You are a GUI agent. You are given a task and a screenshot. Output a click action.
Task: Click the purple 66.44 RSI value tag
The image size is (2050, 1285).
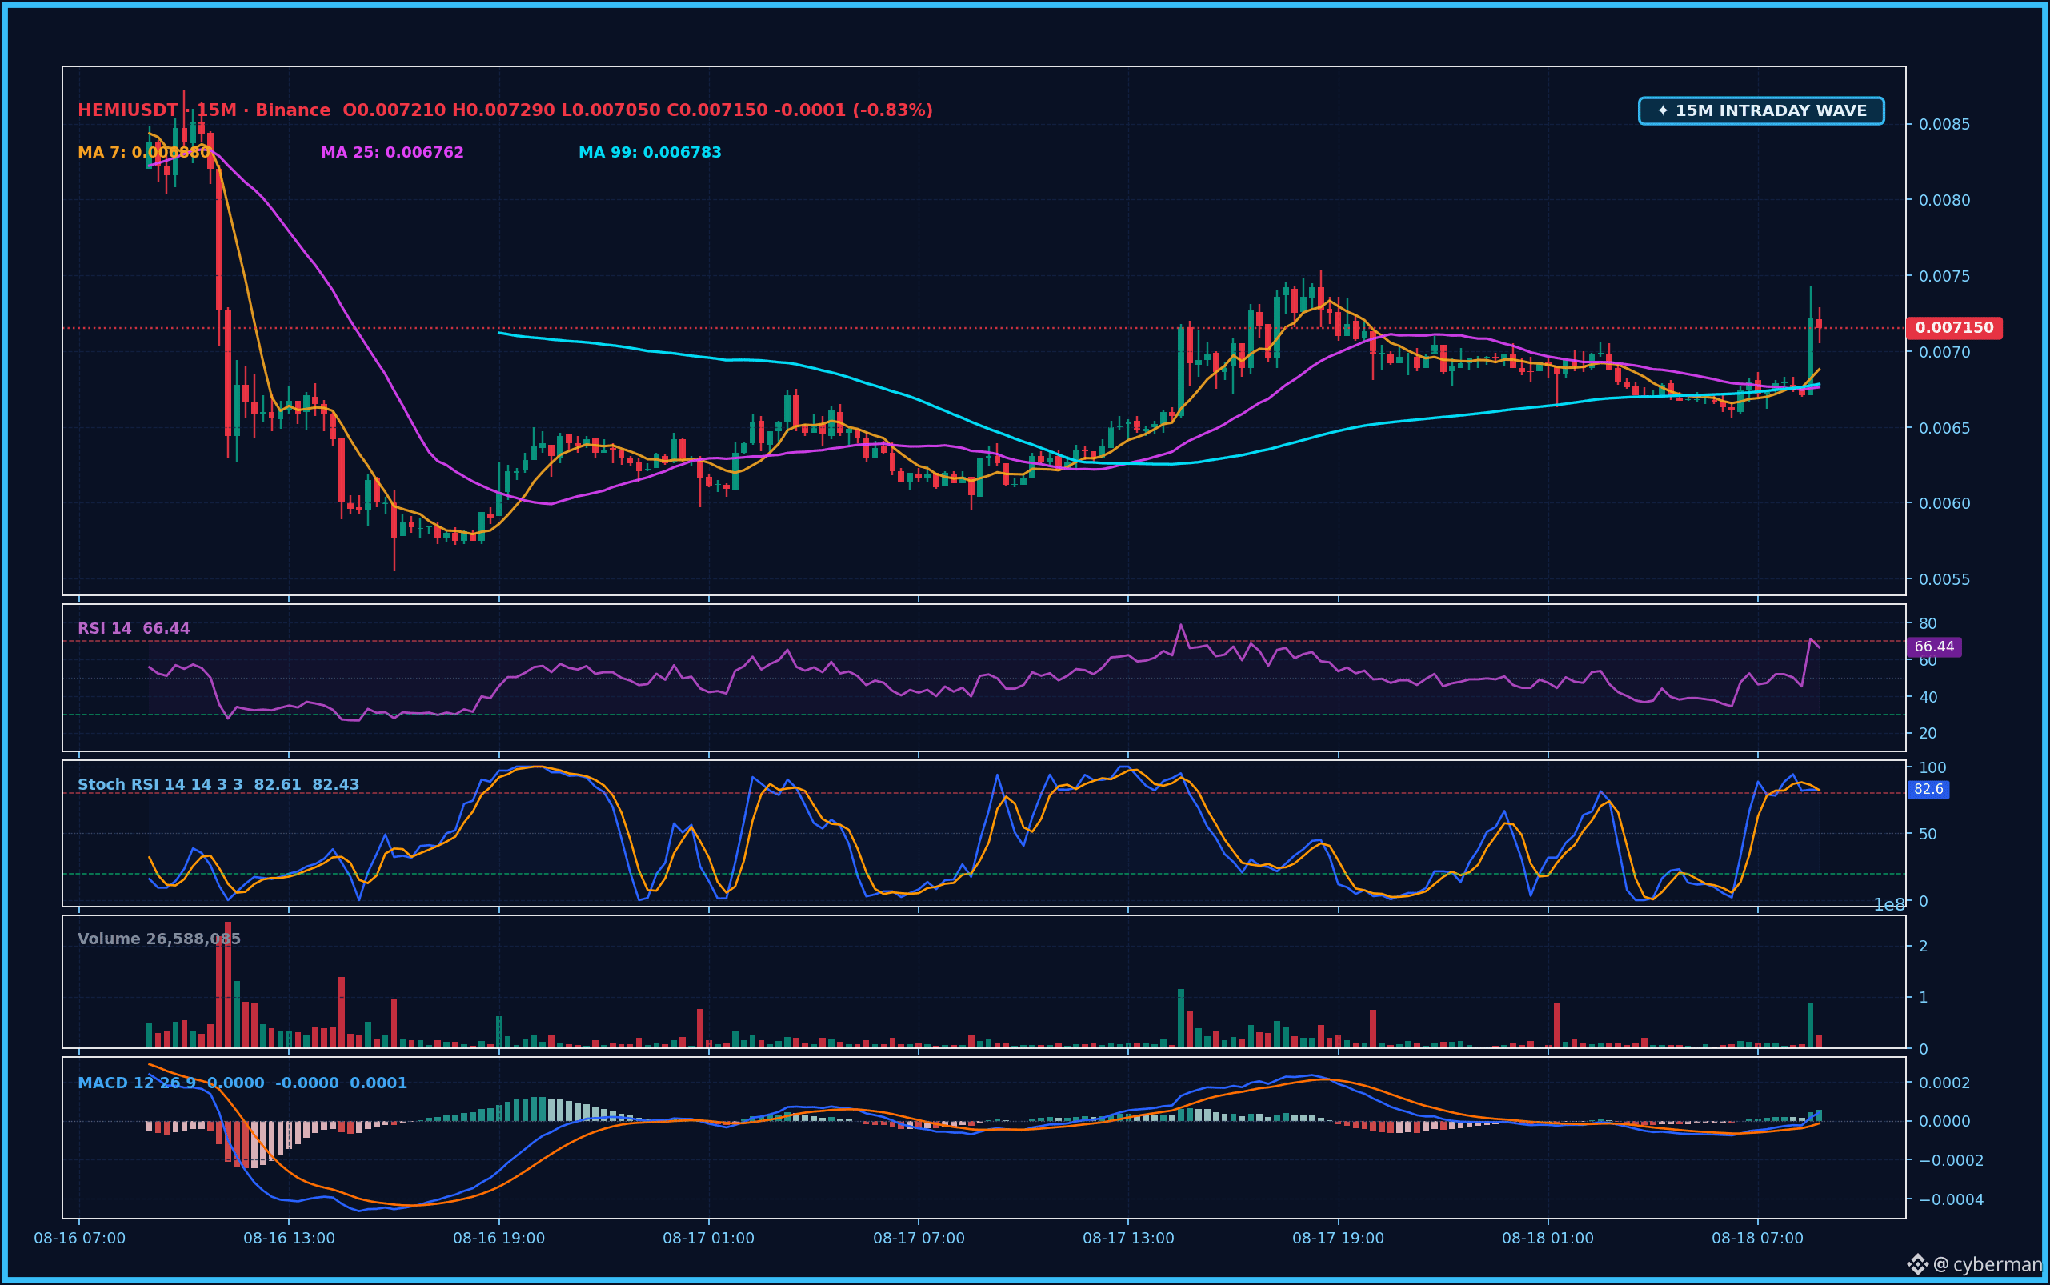(x=1935, y=647)
